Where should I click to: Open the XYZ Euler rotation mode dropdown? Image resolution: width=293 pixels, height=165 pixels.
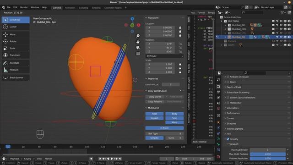(x=164, y=56)
